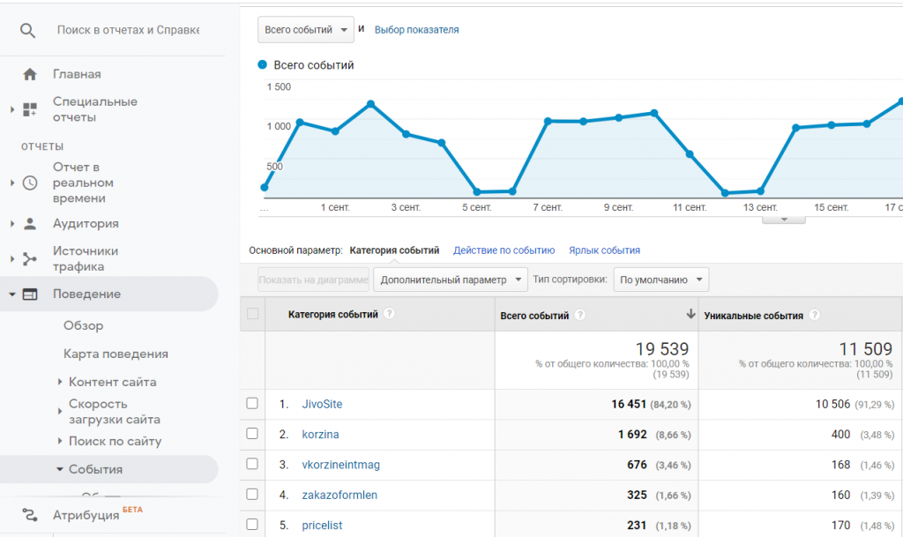This screenshot has height=537, width=903.
Task: Switch to Действие по событию dimension
Action: point(504,250)
